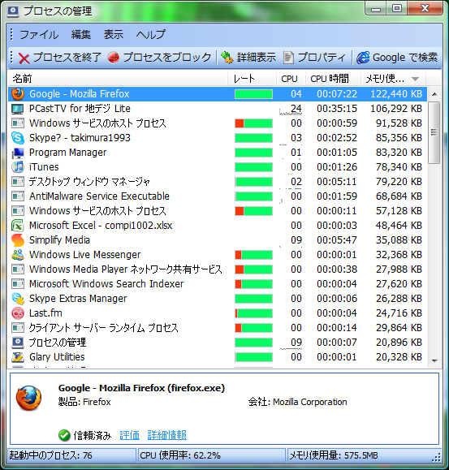449x470 pixels.
Task: Click the title bar app icon
Action: click(x=13, y=11)
